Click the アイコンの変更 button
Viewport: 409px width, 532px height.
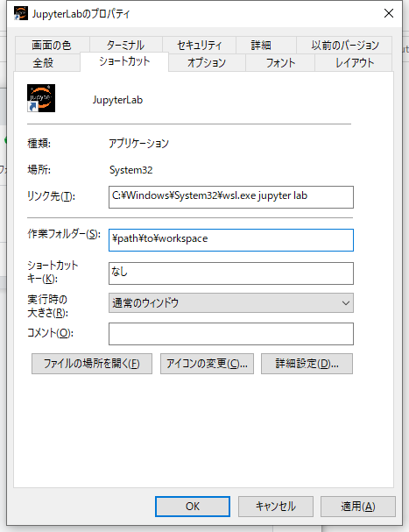[x=207, y=364]
